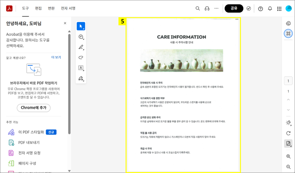Zoom in with the plus magnifier

click(288, 156)
